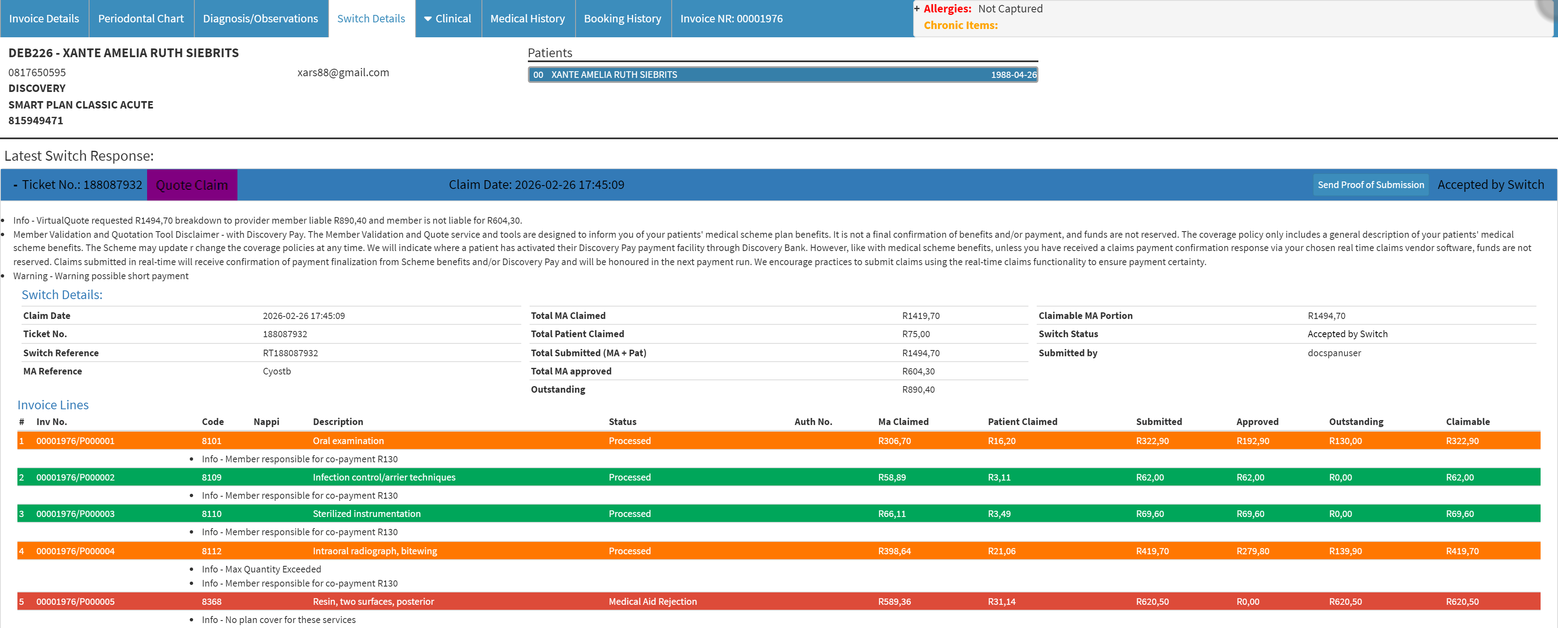Click the Intraoral radiograph, bitewing line

[779, 551]
